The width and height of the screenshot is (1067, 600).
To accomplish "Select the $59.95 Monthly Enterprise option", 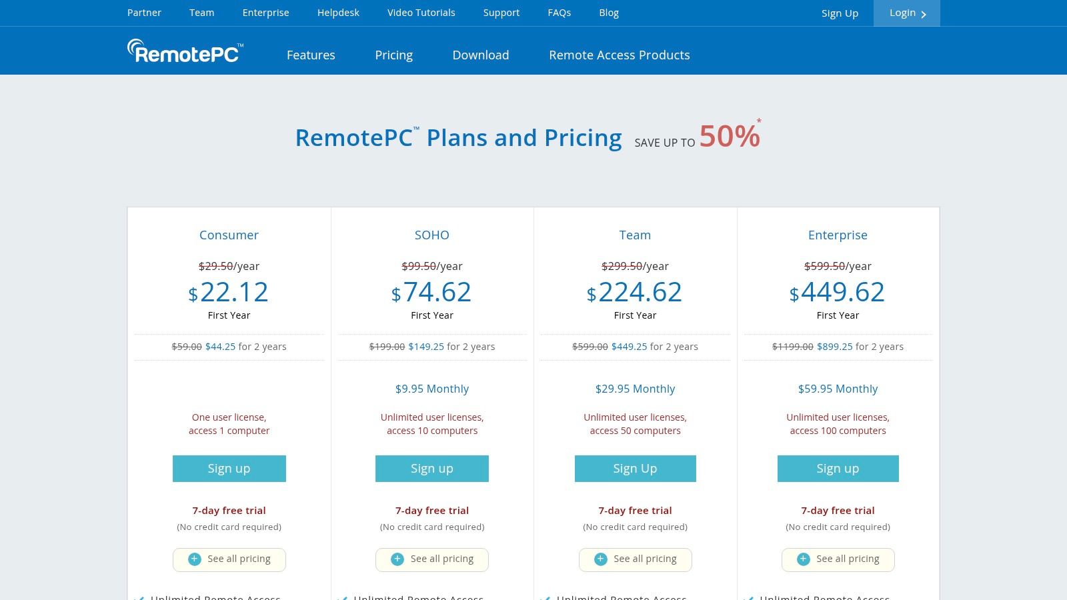I will (x=838, y=389).
